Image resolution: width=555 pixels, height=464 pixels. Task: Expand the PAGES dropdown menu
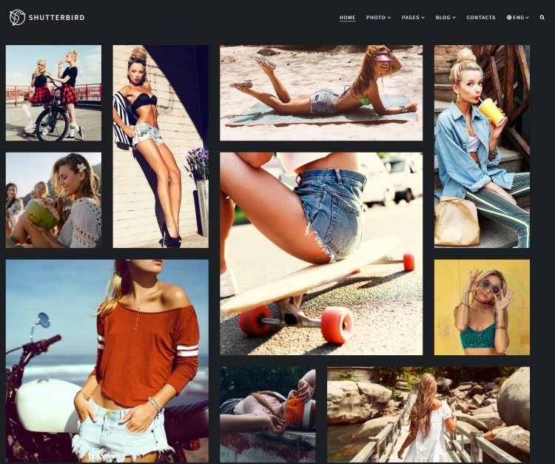pos(413,17)
